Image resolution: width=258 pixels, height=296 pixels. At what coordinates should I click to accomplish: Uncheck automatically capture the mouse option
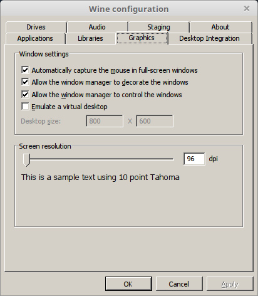25,70
